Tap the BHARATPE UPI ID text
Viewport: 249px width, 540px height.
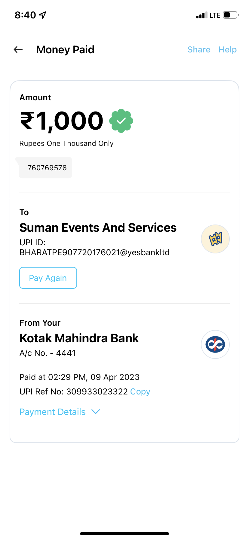pos(94,253)
